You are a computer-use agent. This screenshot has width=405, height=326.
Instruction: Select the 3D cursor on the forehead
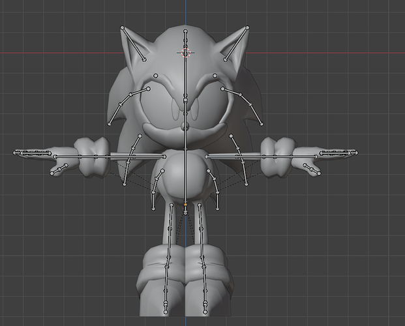186,53
